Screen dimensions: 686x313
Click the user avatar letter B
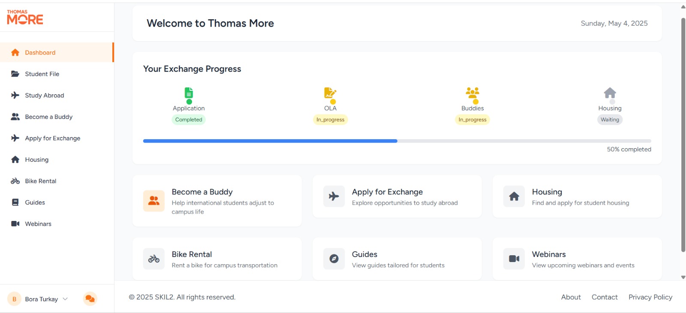click(x=14, y=299)
